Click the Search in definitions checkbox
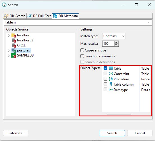Screen dimensions: 155x141 click(x=82, y=62)
